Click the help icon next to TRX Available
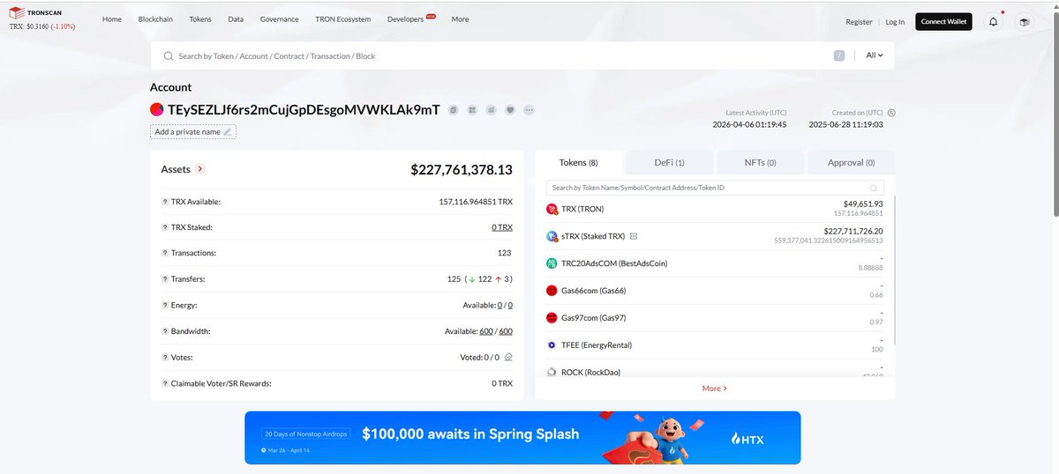 [165, 202]
